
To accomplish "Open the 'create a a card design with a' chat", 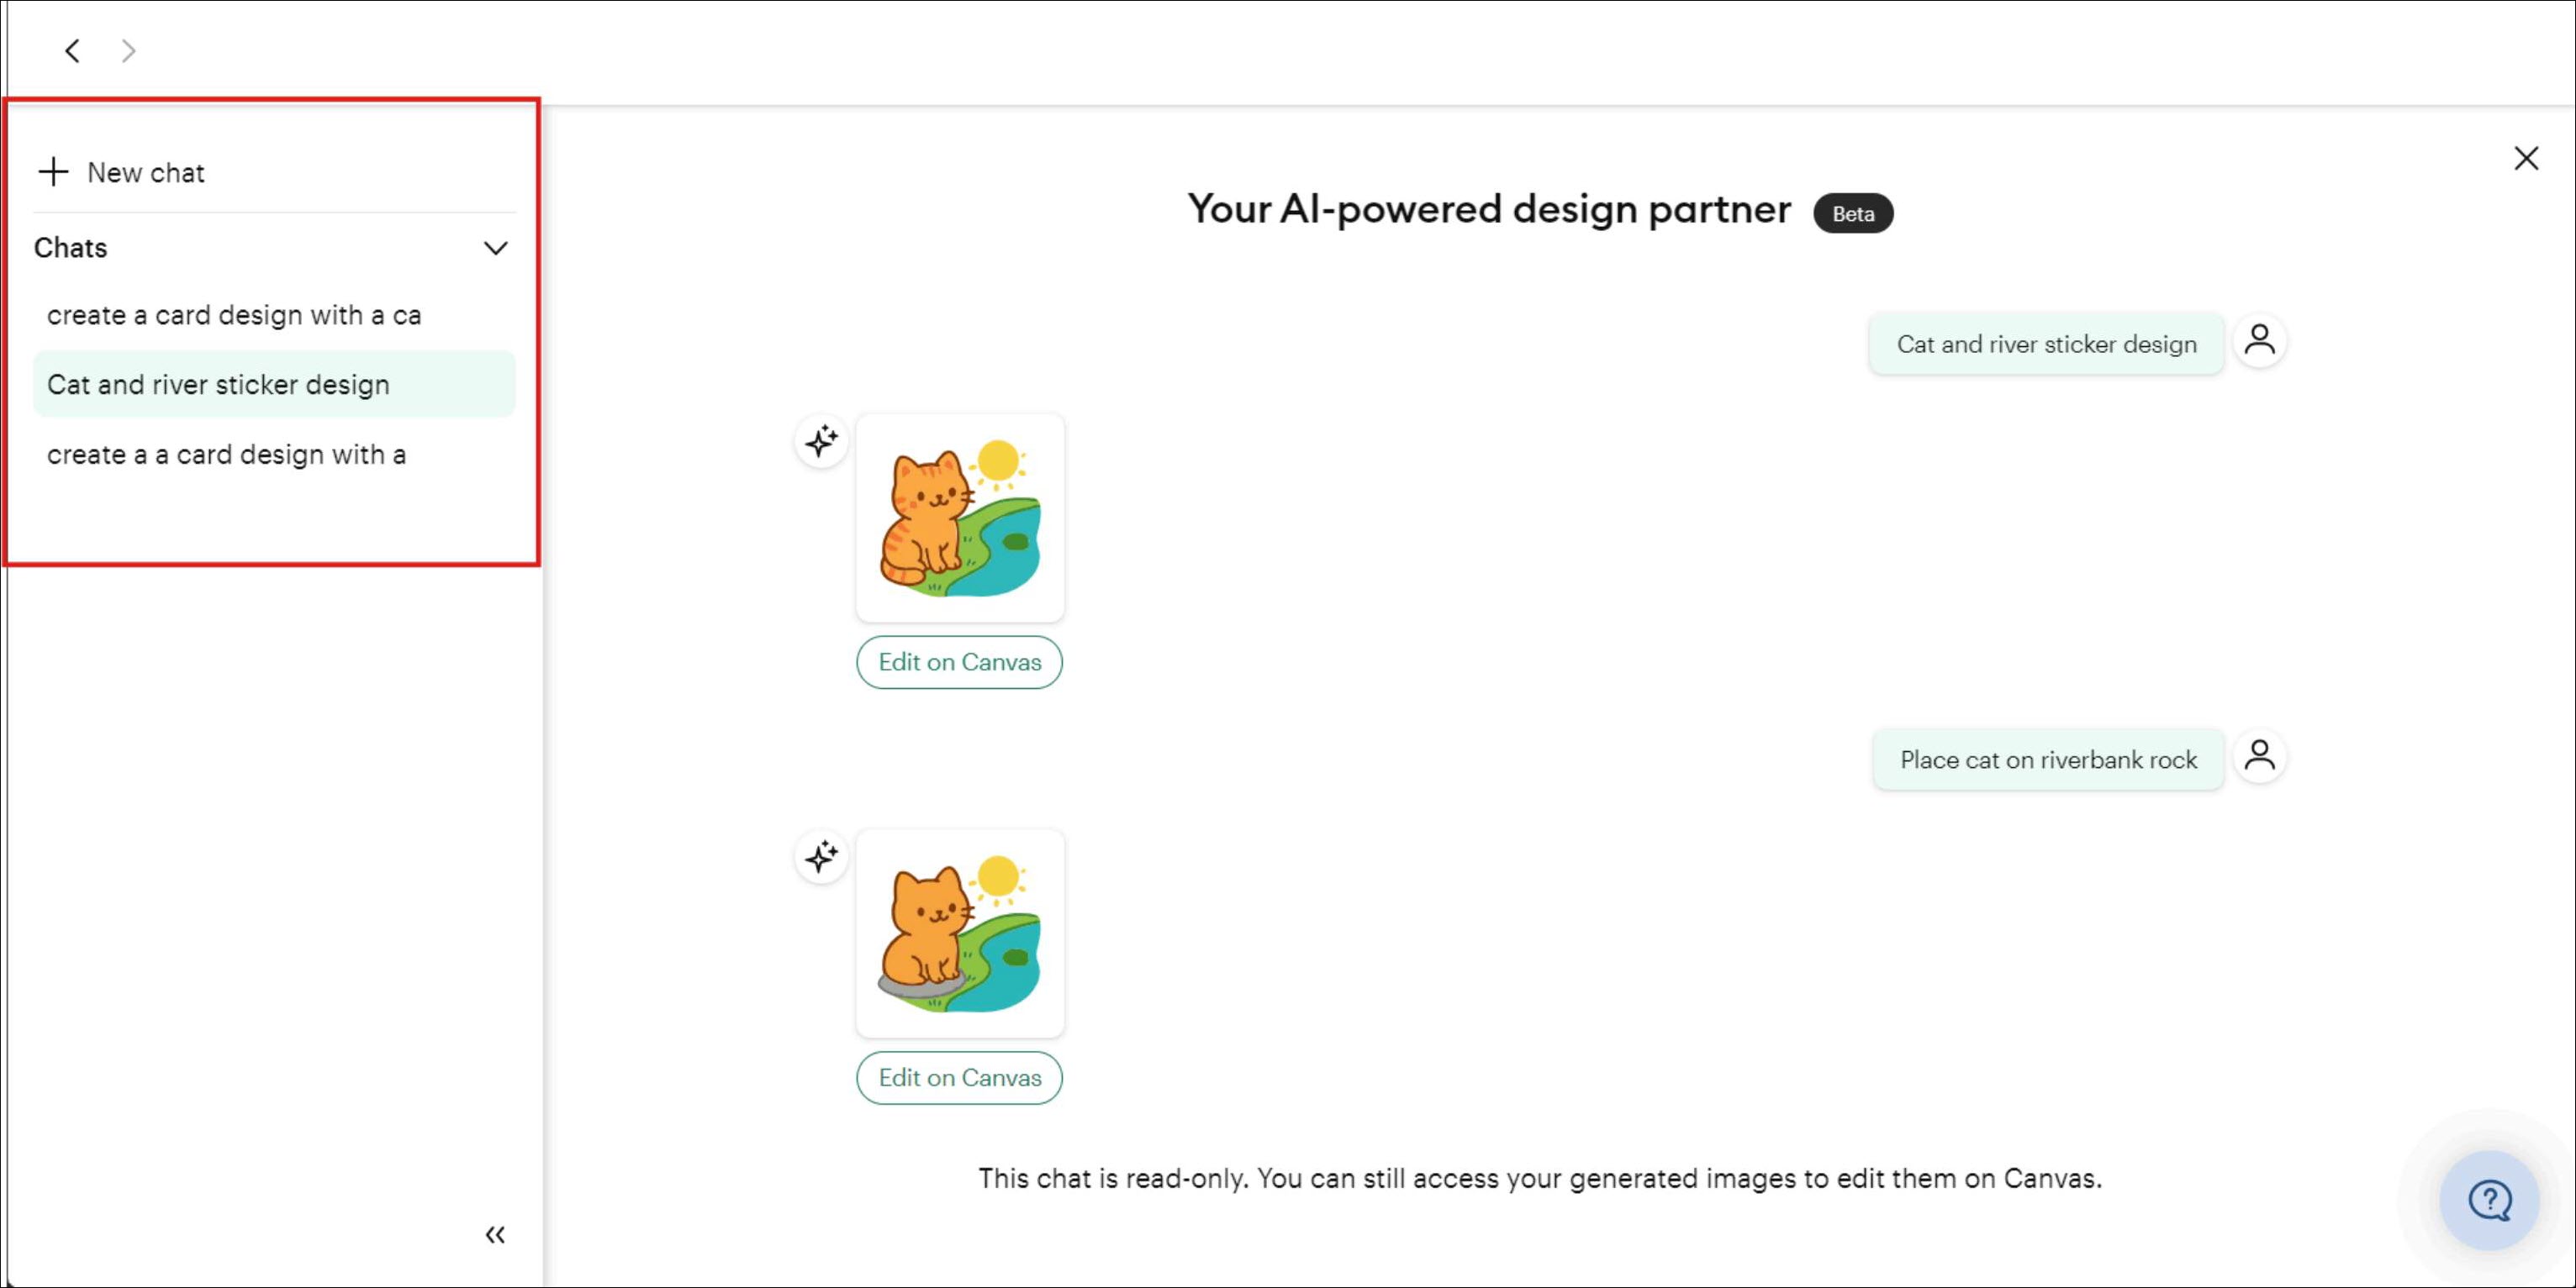I will click(x=226, y=454).
